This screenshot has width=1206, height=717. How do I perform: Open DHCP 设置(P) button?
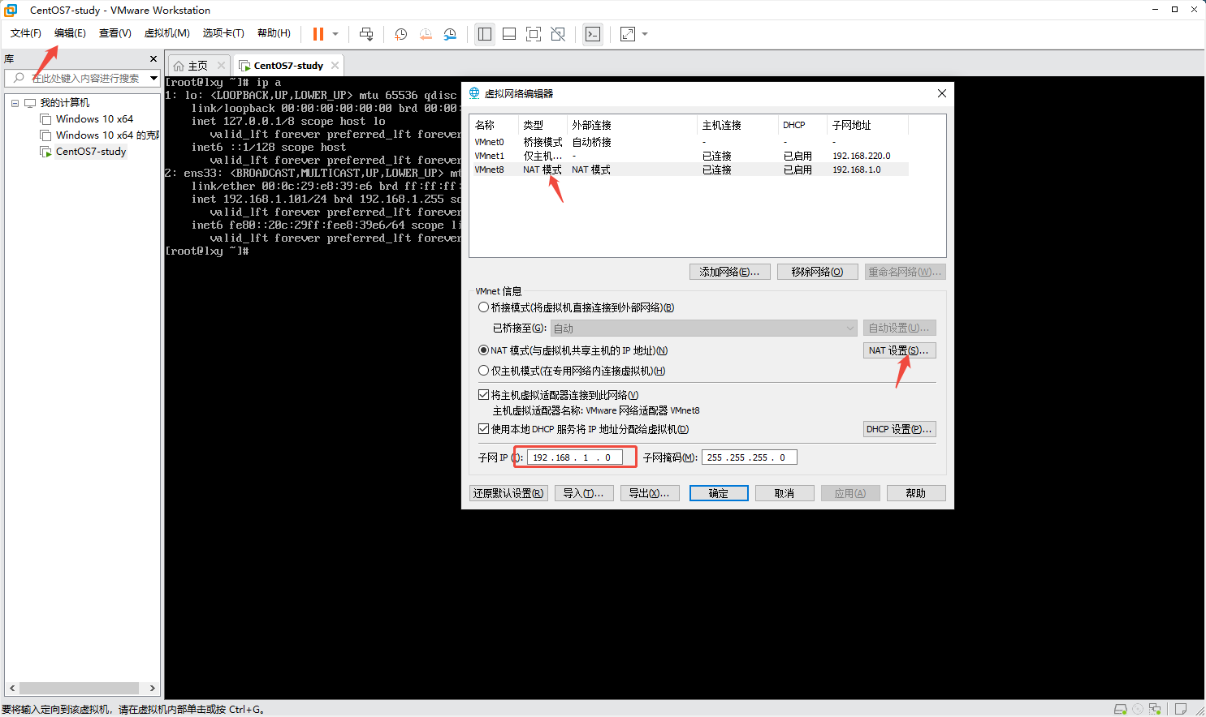point(899,429)
